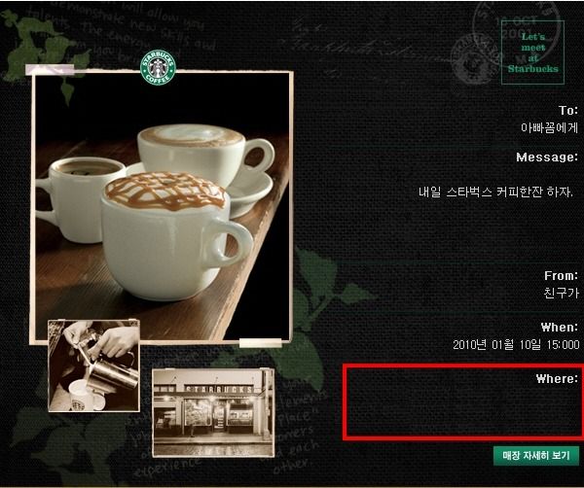The image size is (584, 488).
Task: Click the empty Where location box
Action: point(463,402)
